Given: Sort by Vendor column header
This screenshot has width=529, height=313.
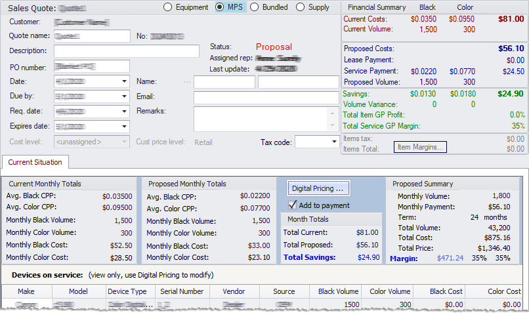Looking at the screenshot, I should [x=234, y=291].
